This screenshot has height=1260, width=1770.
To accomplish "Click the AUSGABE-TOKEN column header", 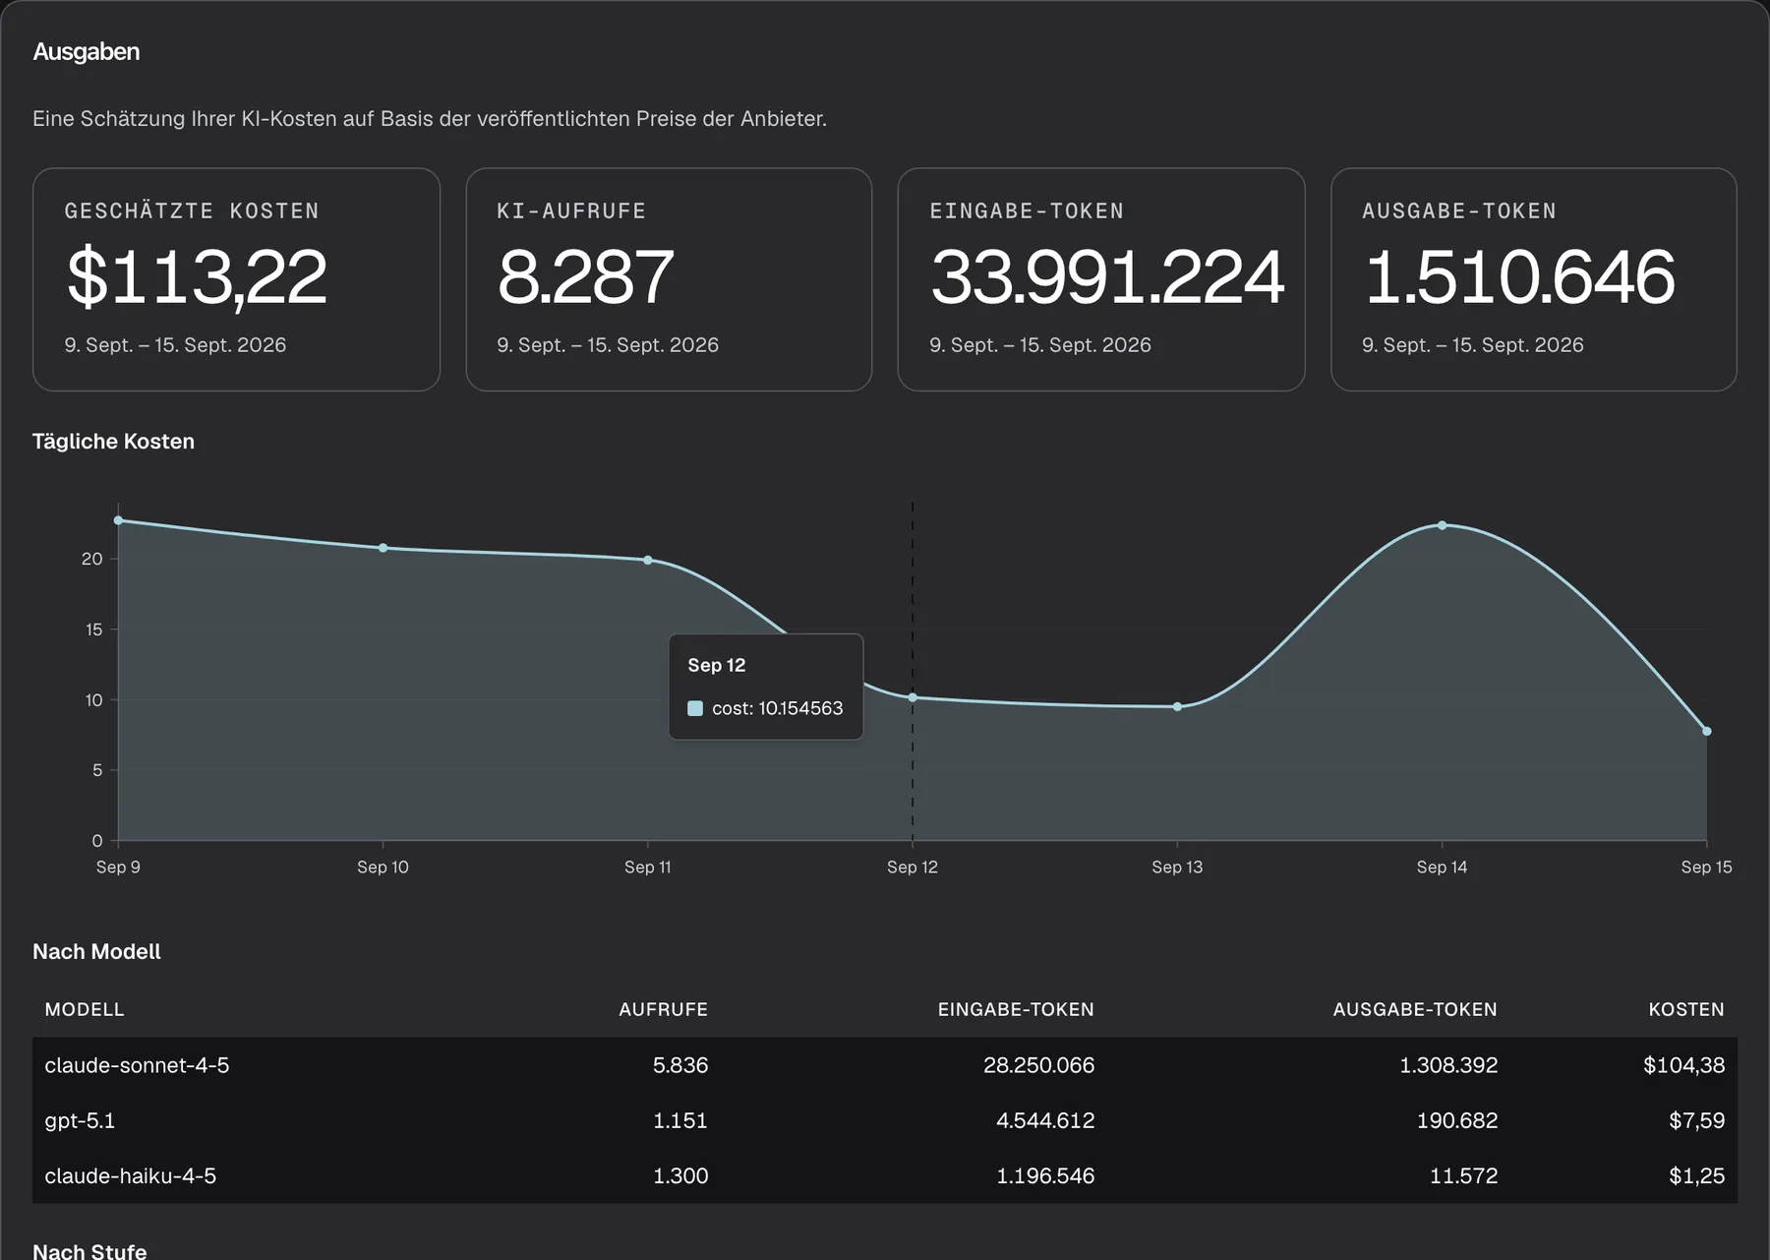I will [1415, 1009].
